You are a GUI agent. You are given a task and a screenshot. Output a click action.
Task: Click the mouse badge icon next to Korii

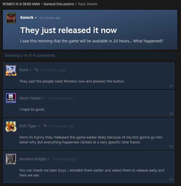coord(36,70)
